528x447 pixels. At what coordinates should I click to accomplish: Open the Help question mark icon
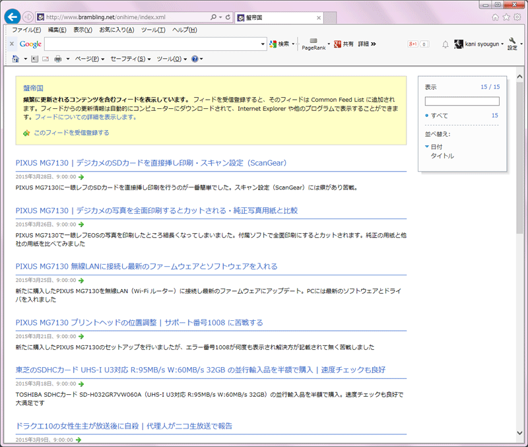(195, 59)
